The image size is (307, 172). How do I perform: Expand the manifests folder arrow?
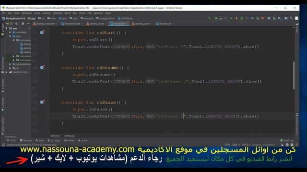(x=10, y=32)
